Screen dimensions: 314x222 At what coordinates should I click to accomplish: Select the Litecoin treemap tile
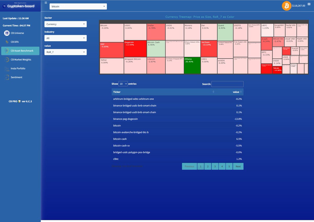(156, 65)
